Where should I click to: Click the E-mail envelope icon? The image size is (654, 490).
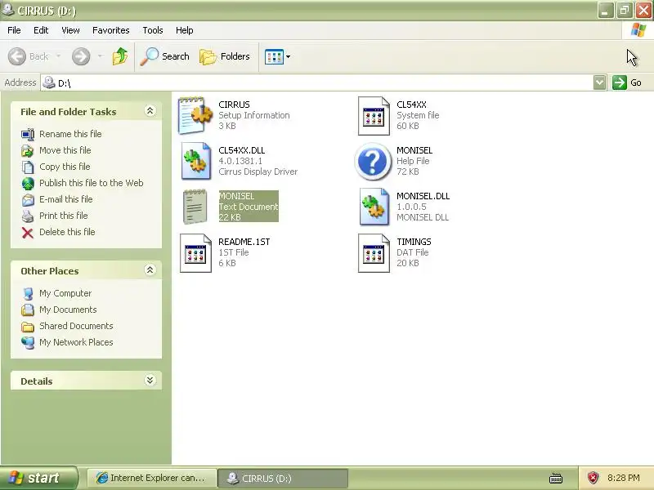[x=28, y=200]
